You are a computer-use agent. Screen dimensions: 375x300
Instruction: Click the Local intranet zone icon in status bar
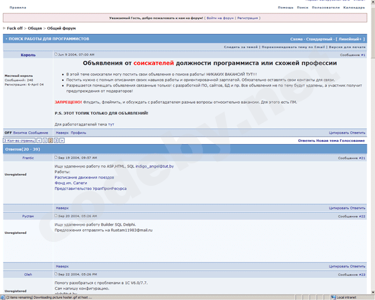[x=333, y=297]
